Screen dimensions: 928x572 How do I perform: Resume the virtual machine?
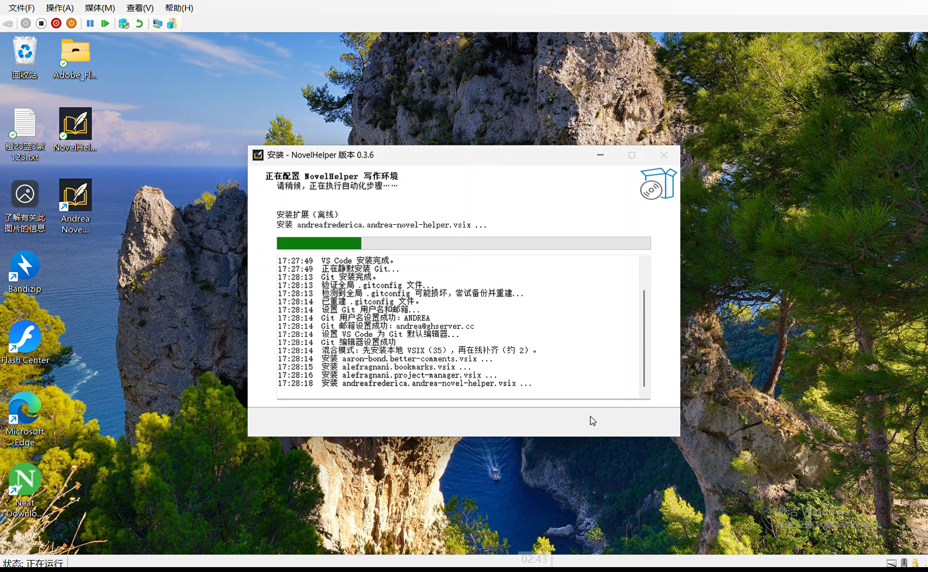105,23
